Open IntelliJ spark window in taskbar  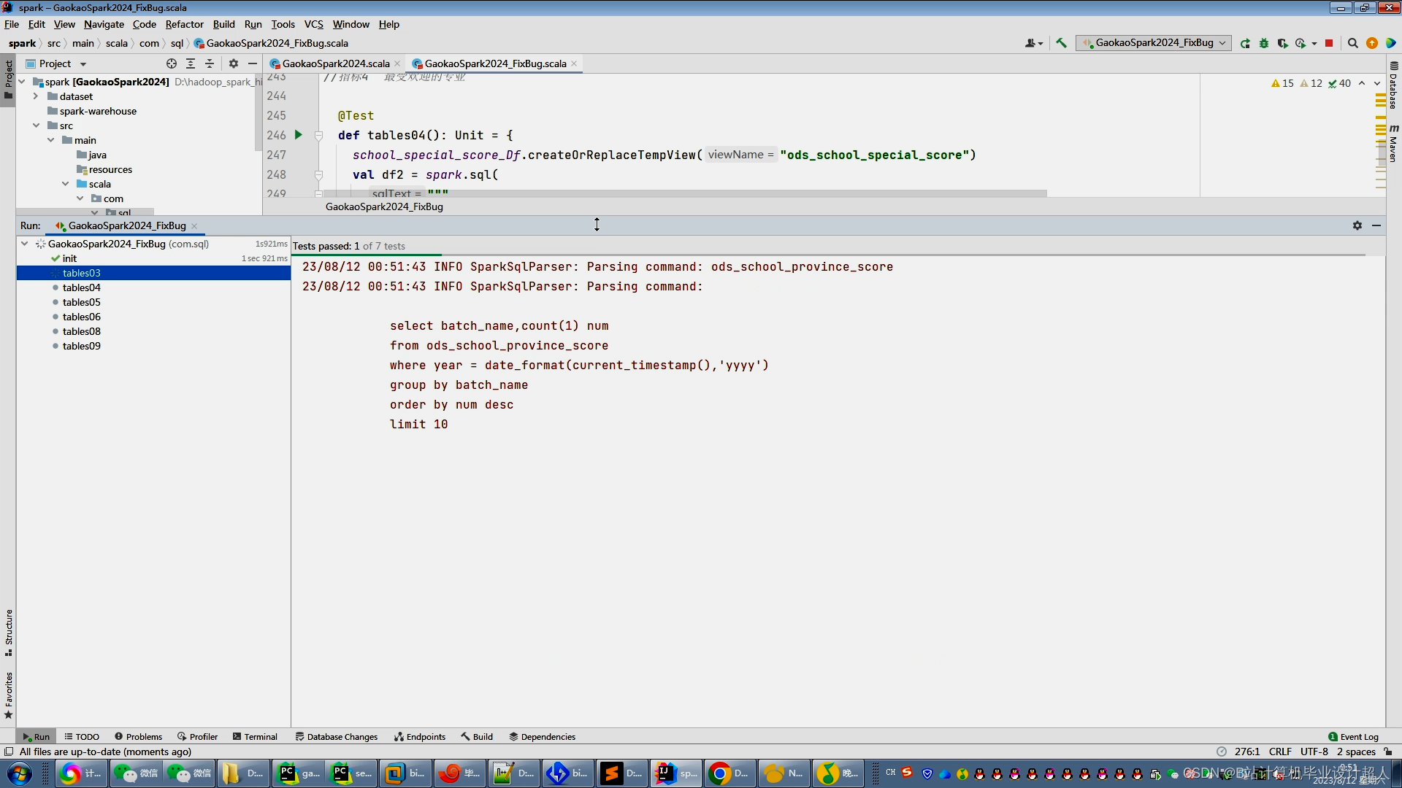[x=675, y=773]
